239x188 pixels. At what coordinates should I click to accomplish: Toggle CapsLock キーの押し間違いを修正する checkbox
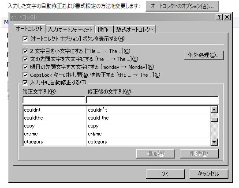point(25,75)
